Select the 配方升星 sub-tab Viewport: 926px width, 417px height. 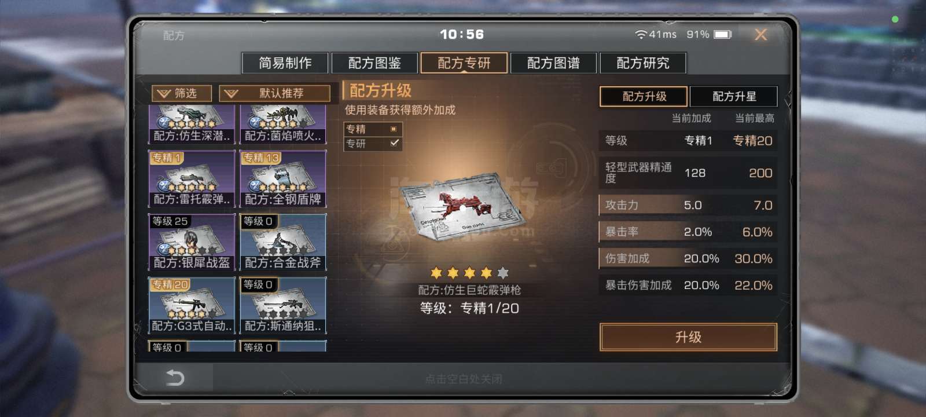click(x=734, y=96)
